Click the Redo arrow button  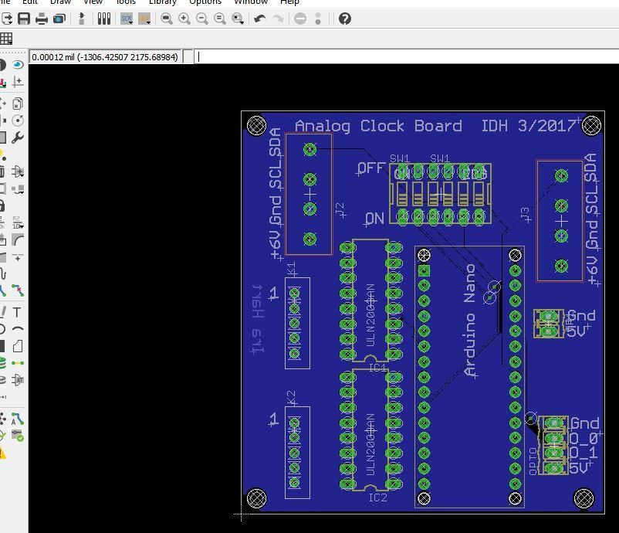pos(279,19)
